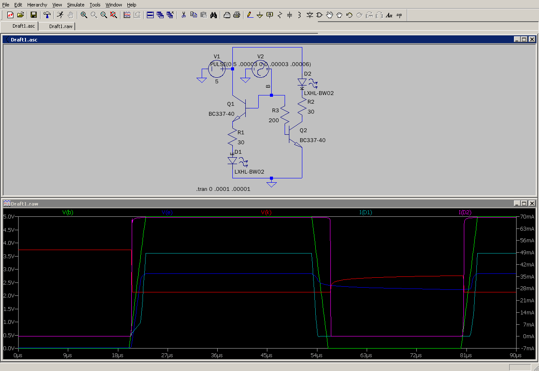The width and height of the screenshot is (539, 371).
Task: Switch to the Draft1.raw tab
Action: click(60, 26)
